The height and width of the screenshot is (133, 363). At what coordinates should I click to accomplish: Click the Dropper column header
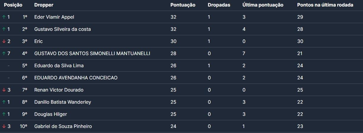pyautogui.click(x=44, y=5)
